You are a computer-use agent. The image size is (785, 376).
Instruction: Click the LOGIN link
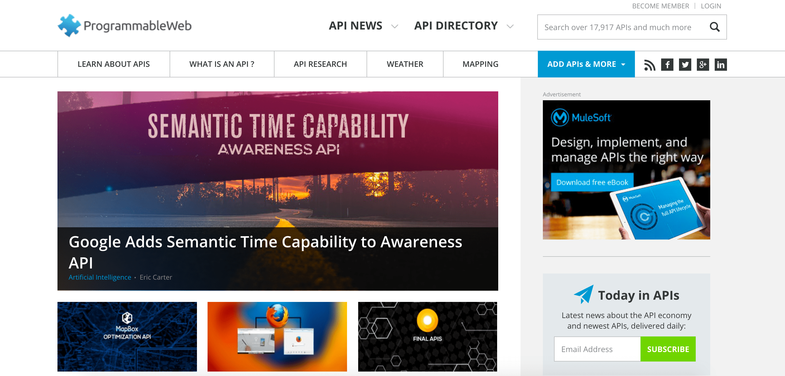coord(711,6)
